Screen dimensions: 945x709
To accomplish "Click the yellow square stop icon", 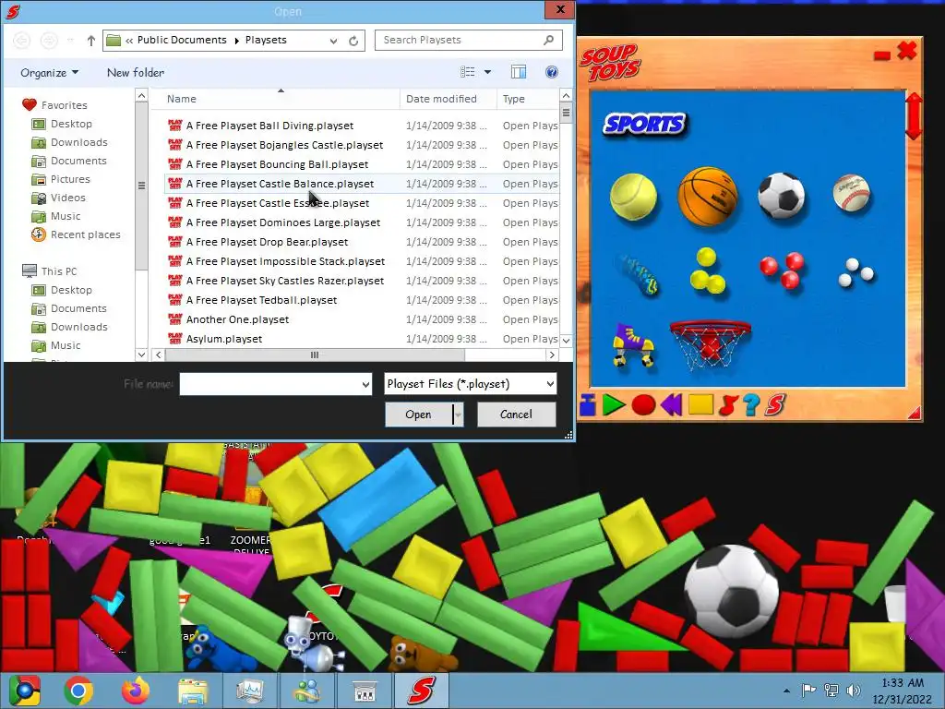I will pyautogui.click(x=700, y=404).
